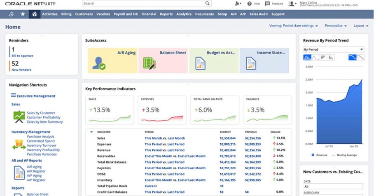The image size is (374, 196).
Task: Go to the Home house icon
Action: click(34, 14)
